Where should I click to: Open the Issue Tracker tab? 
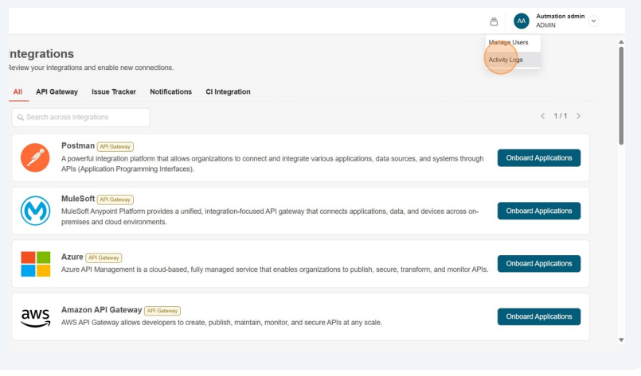tap(114, 92)
